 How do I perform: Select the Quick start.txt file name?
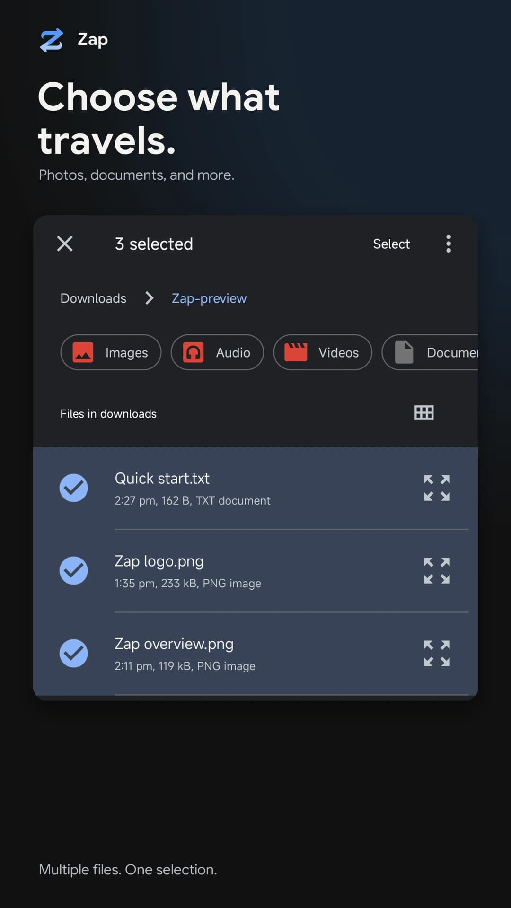162,478
